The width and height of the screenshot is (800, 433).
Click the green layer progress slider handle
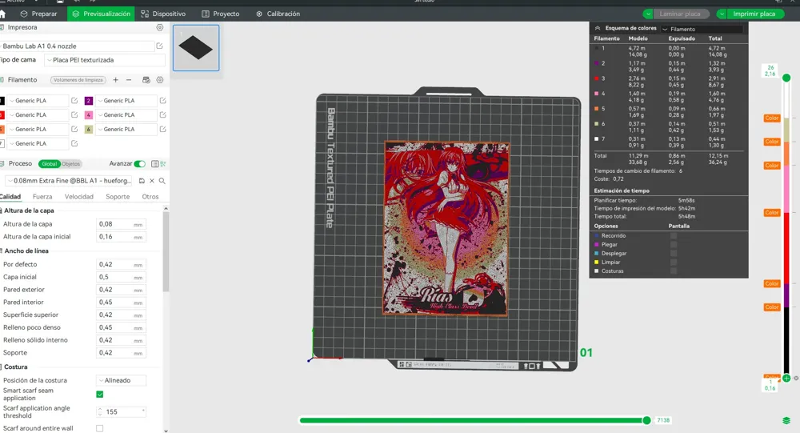tap(646, 420)
